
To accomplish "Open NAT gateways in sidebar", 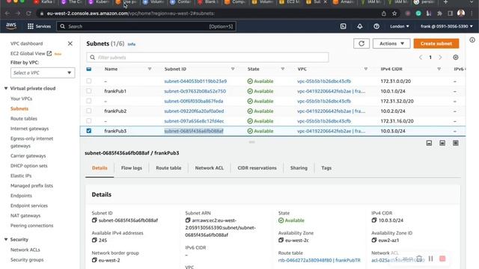I will click(25, 216).
